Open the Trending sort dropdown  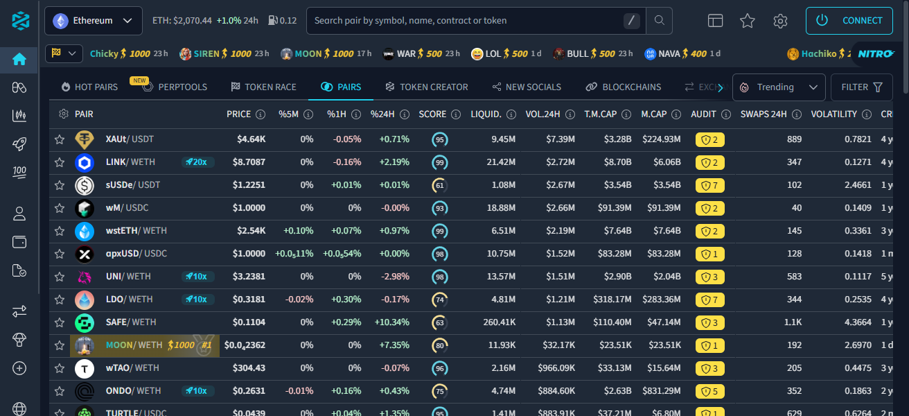[779, 87]
